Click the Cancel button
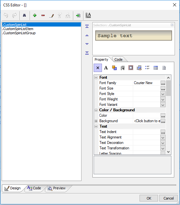Screen dimensions: 180x205 pos(169,198)
